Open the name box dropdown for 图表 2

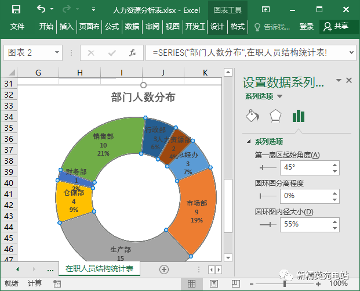coord(57,53)
